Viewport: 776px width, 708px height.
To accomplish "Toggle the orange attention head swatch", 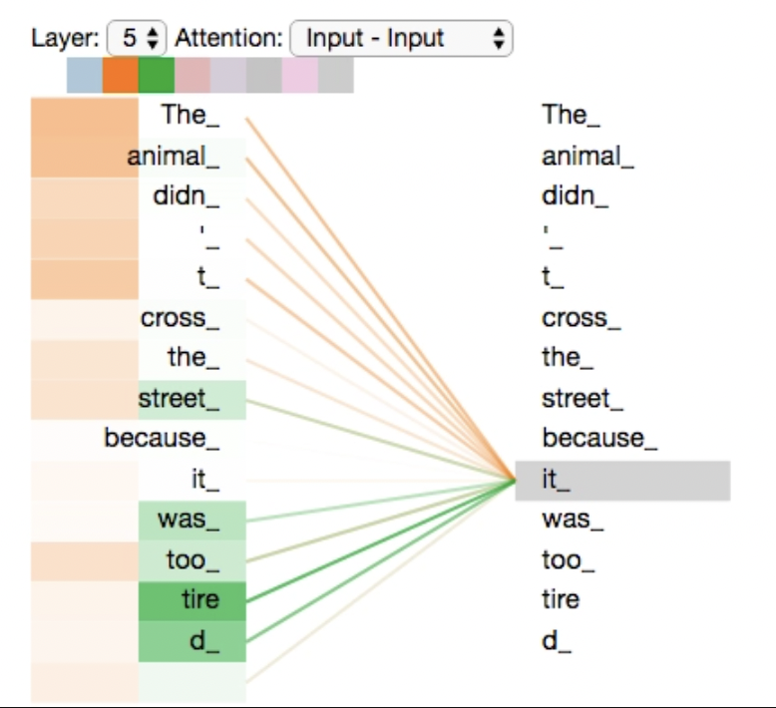I will pos(121,75).
